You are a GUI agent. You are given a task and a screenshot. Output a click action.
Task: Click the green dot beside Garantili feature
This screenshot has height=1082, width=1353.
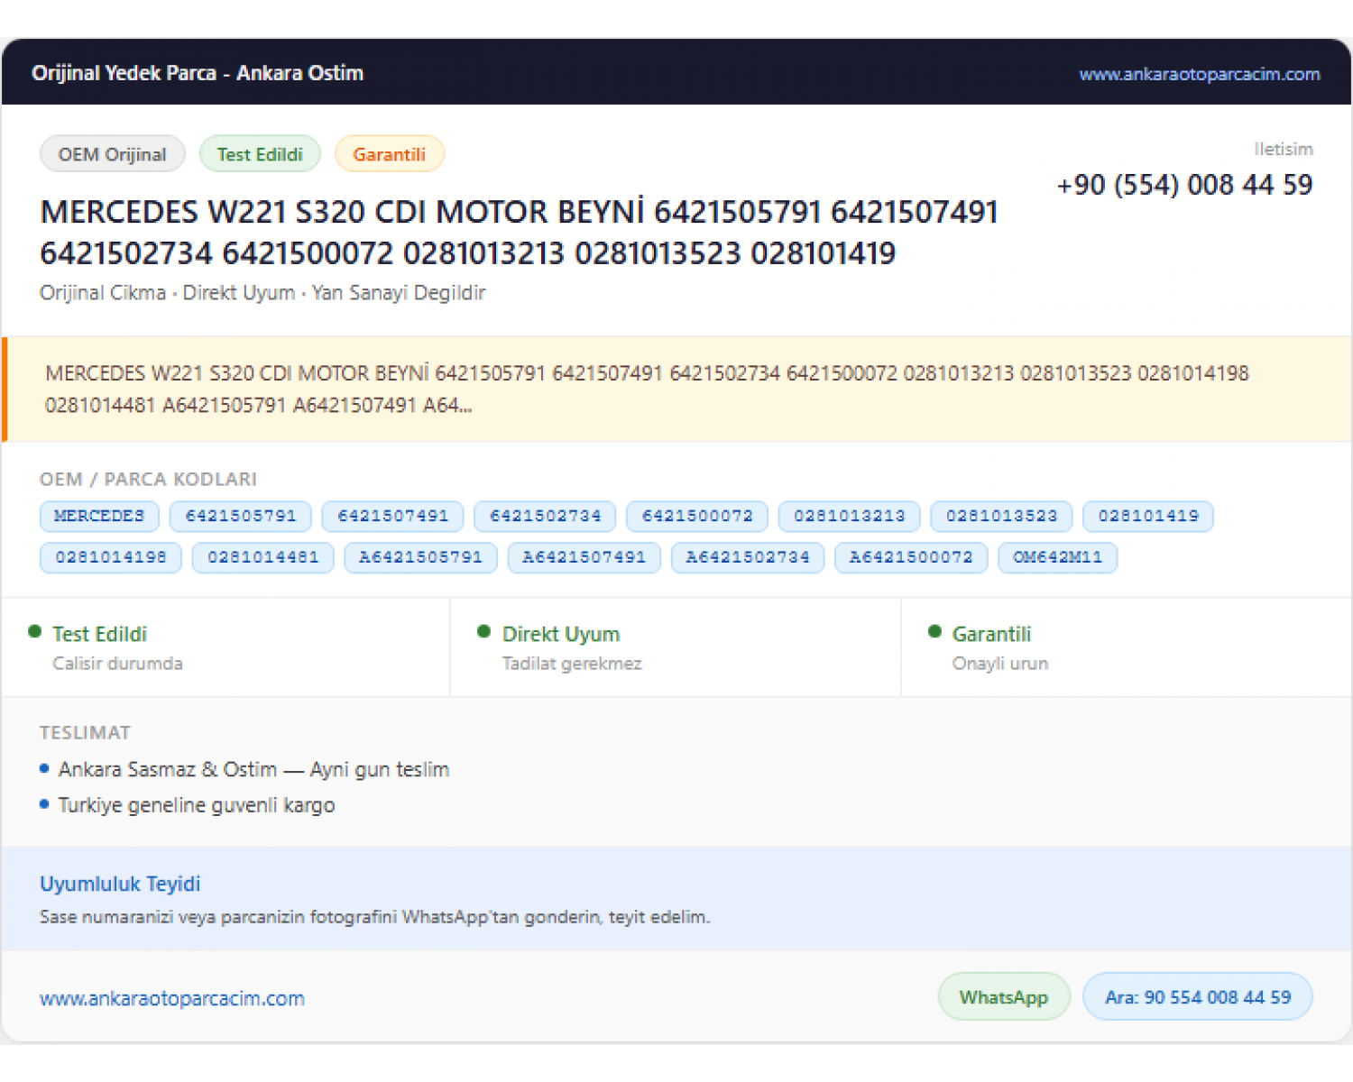coord(934,632)
